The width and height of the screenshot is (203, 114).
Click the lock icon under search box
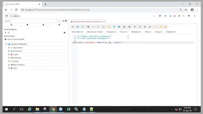pos(43,25)
